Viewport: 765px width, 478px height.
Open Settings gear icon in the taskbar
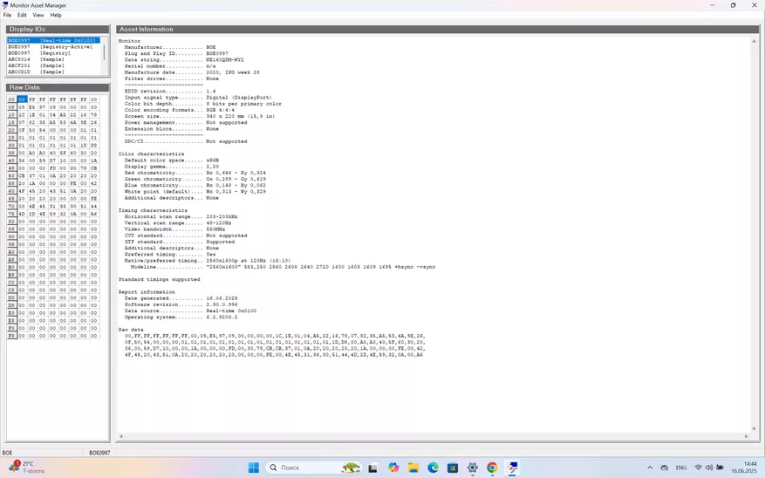(x=472, y=468)
